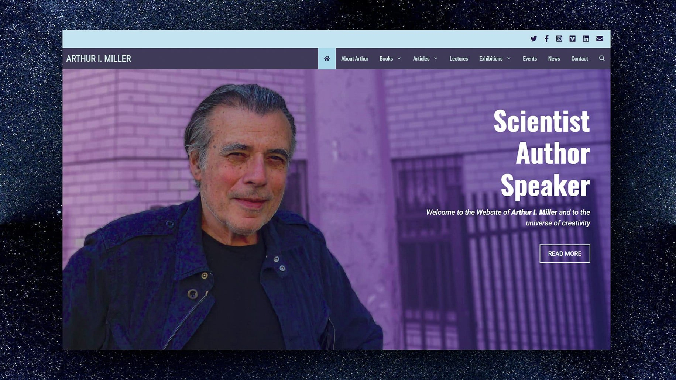Open the Events menu item
Viewport: 676px width, 380px height.
(529, 59)
